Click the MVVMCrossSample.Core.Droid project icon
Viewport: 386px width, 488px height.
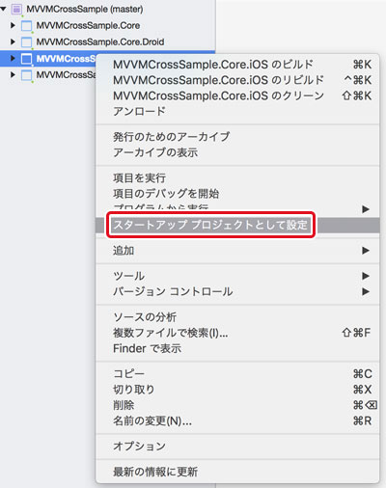click(x=26, y=42)
